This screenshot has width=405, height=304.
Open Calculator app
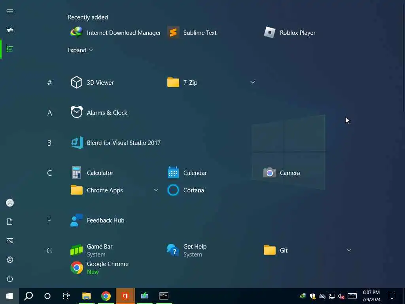(92, 173)
